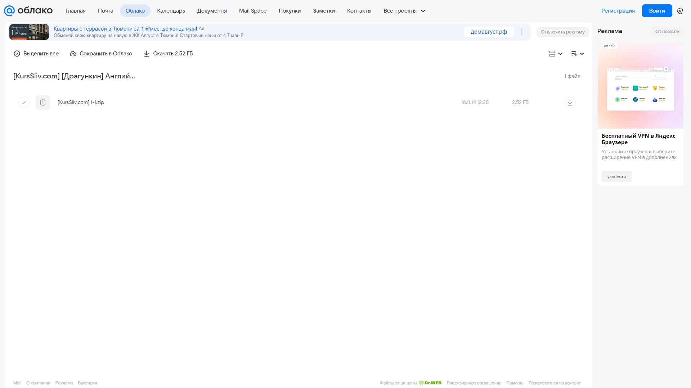Click the download arrow icon for the zip file
The height and width of the screenshot is (388, 691).
tap(570, 102)
